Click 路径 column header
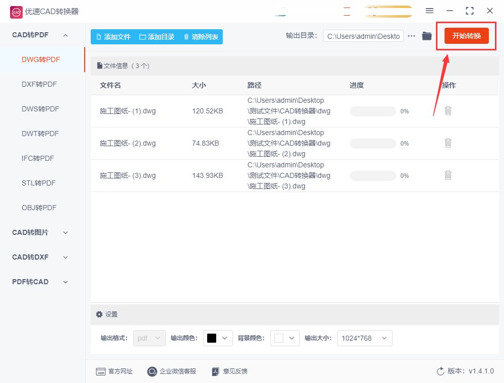 pyautogui.click(x=254, y=85)
